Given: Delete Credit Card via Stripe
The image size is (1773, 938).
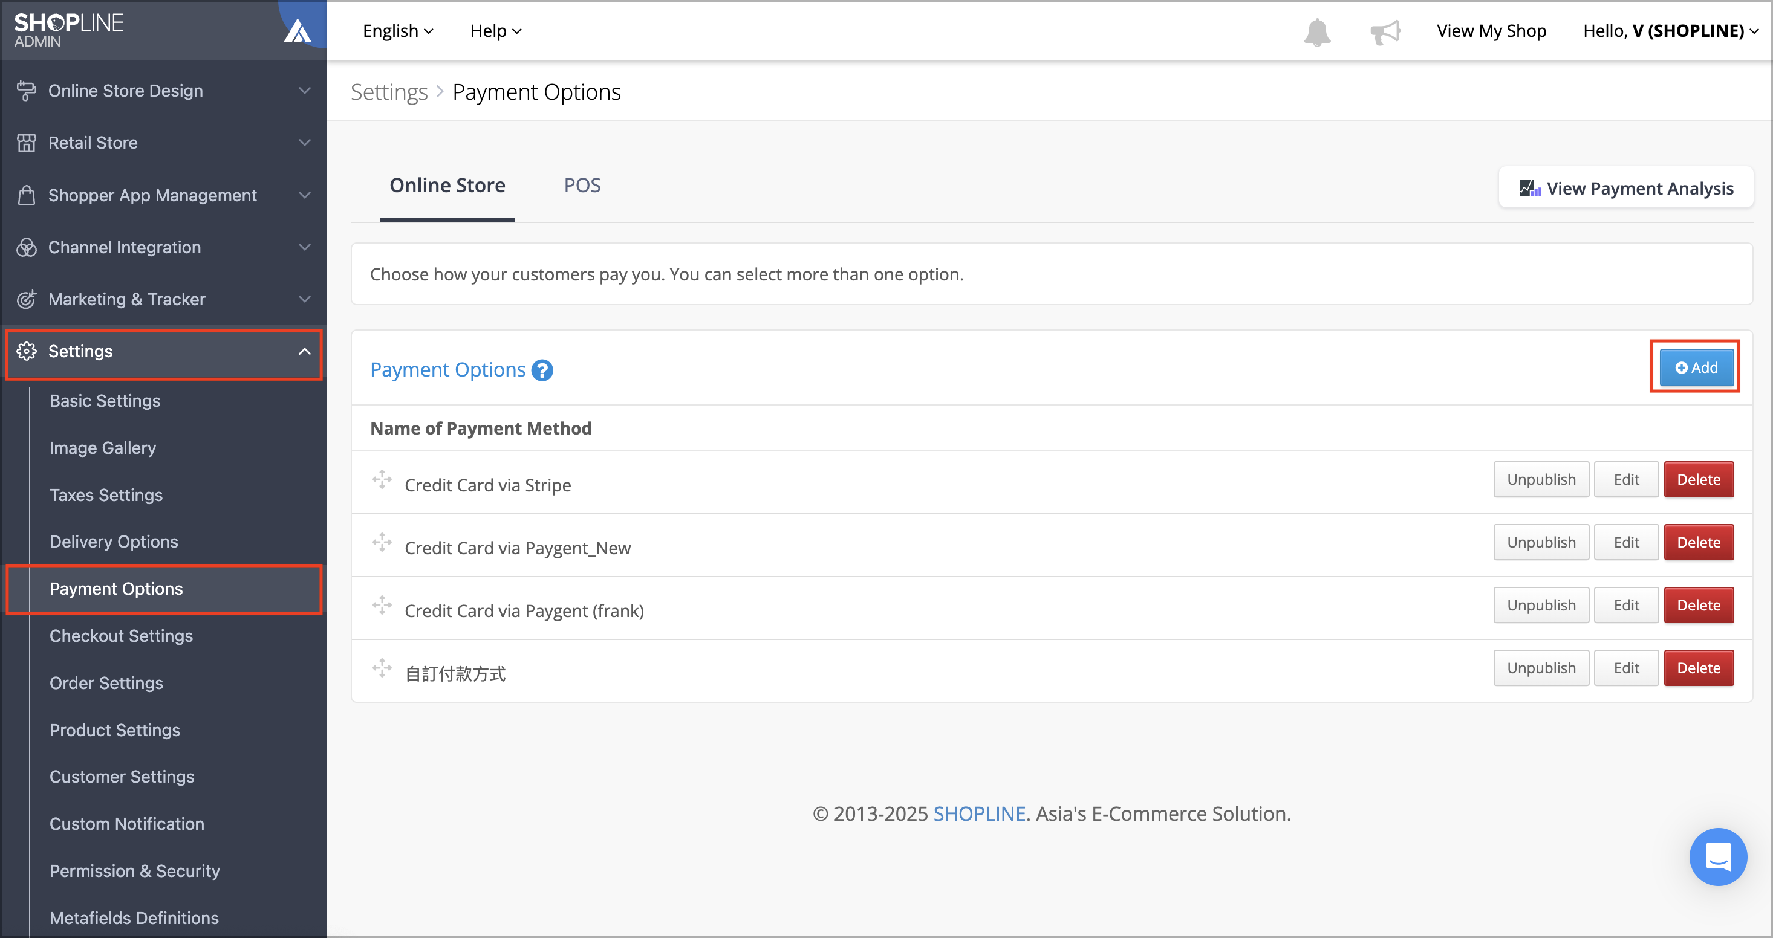Looking at the screenshot, I should tap(1699, 479).
